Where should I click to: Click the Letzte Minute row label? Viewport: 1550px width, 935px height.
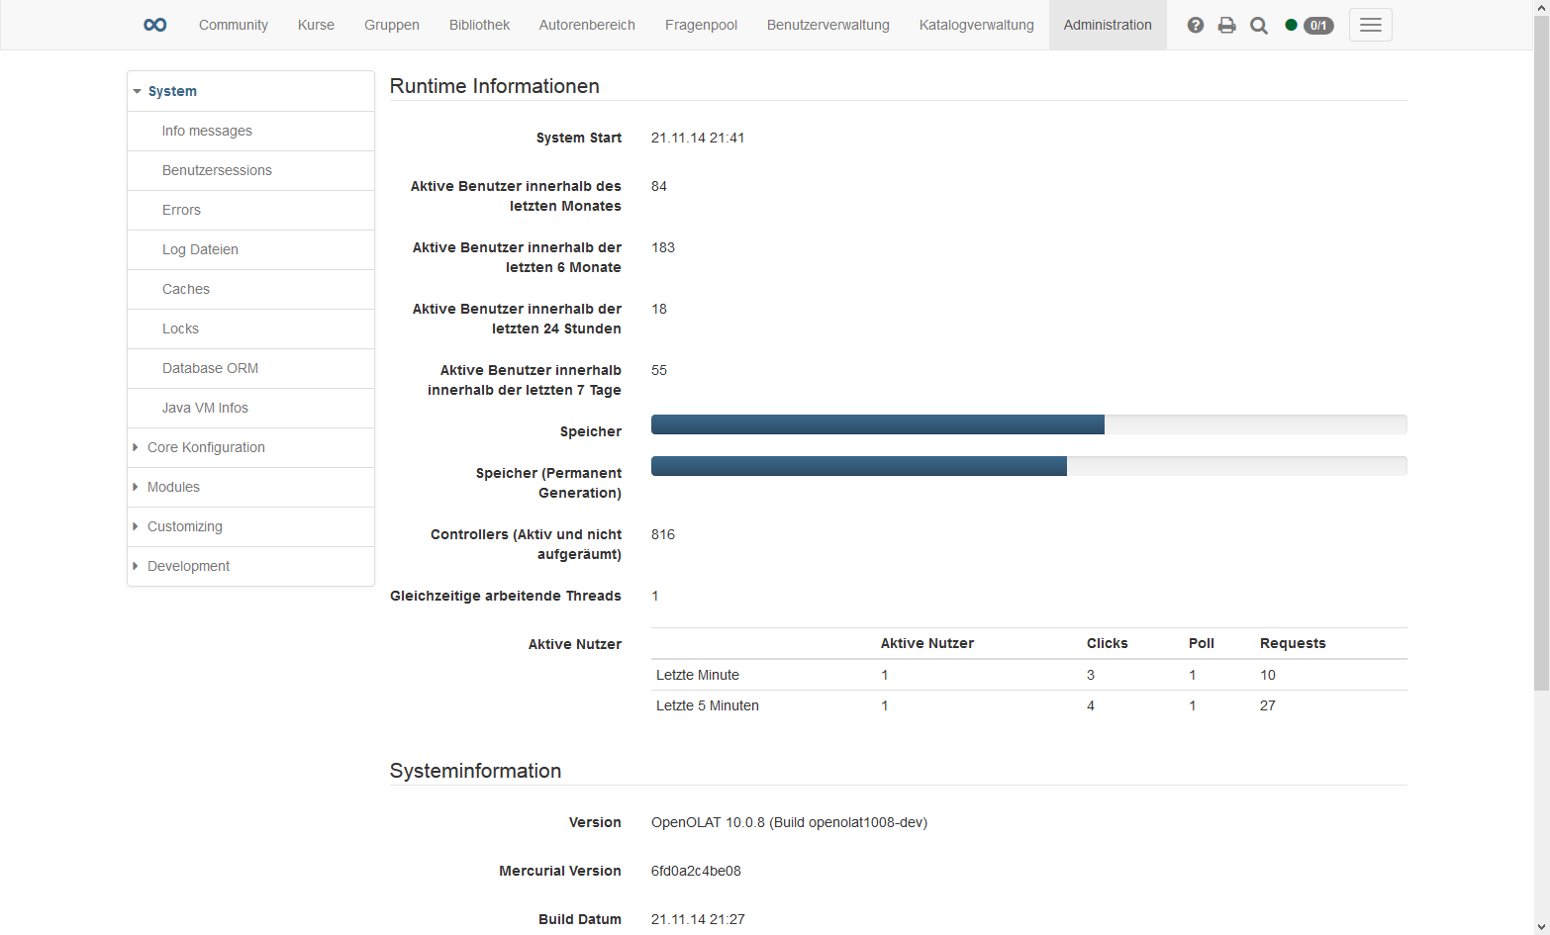click(698, 675)
